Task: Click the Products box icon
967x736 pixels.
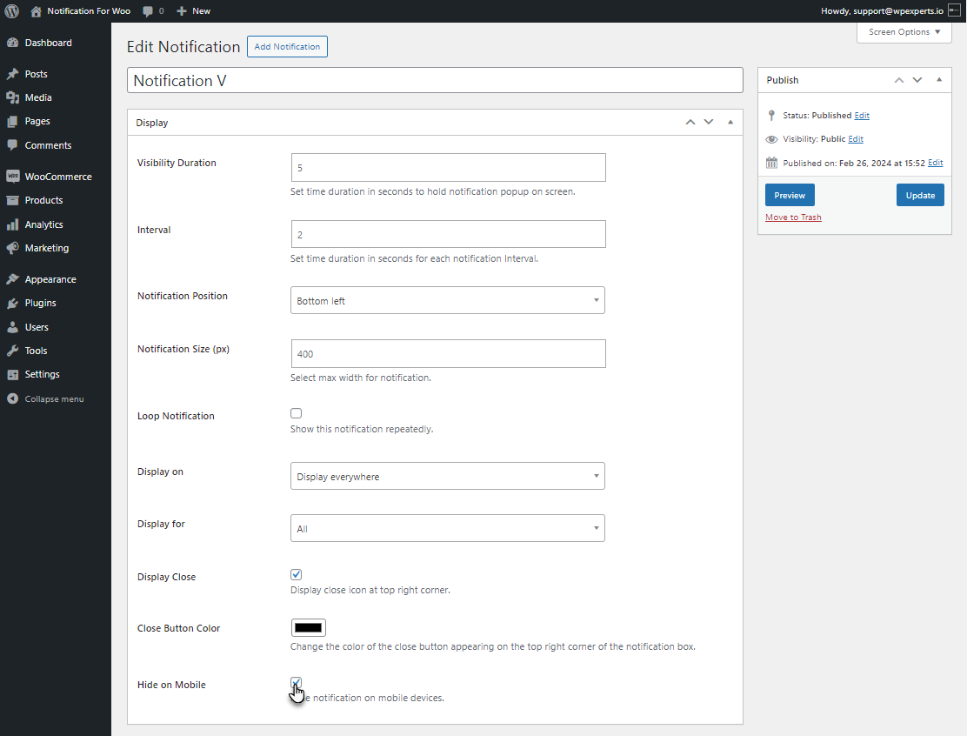Action: (12, 200)
